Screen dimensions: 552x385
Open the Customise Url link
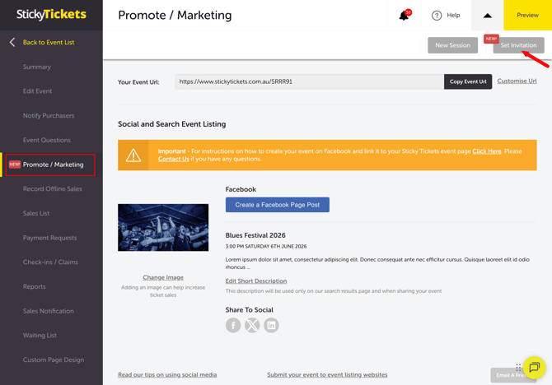(517, 81)
